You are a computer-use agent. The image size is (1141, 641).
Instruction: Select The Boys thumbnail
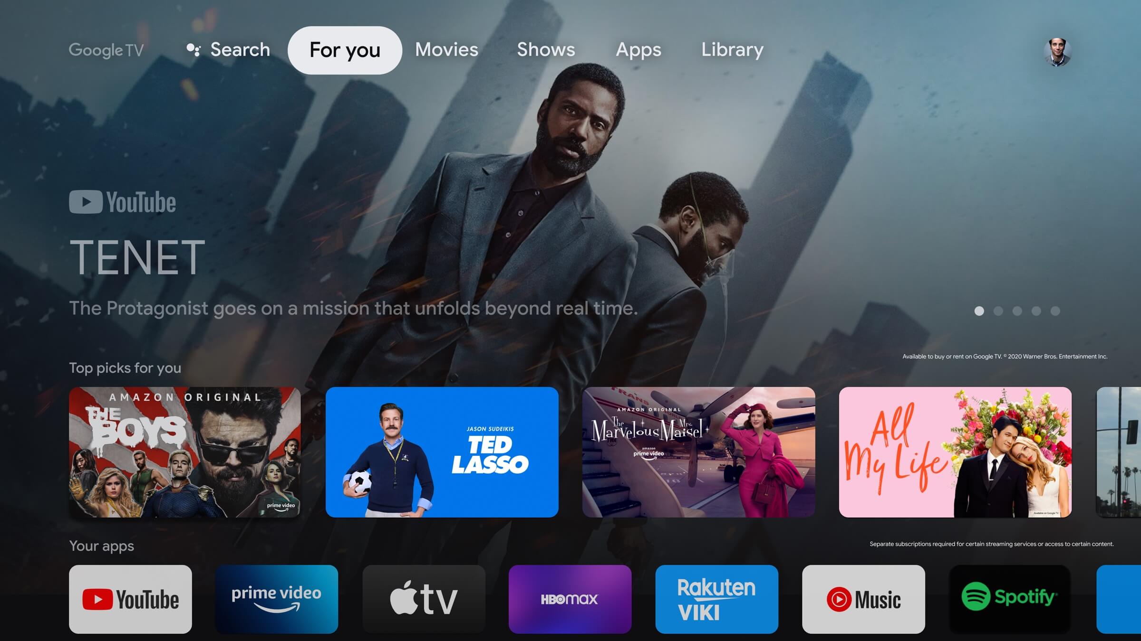point(185,452)
